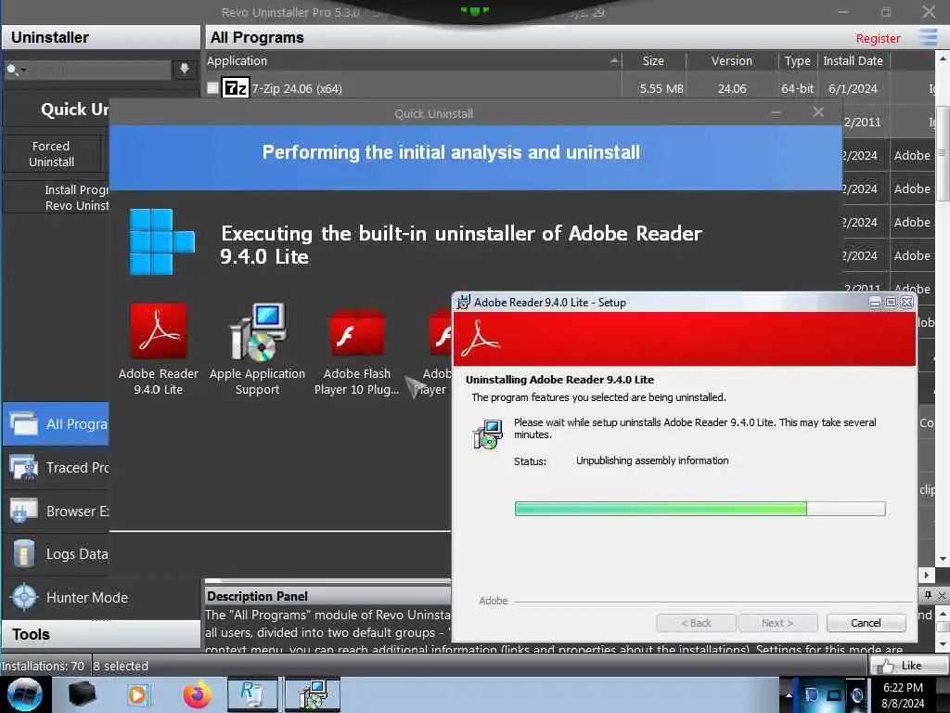The width and height of the screenshot is (950, 713).
Task: Open Browser Extensions sidebar item
Action: click(57, 512)
